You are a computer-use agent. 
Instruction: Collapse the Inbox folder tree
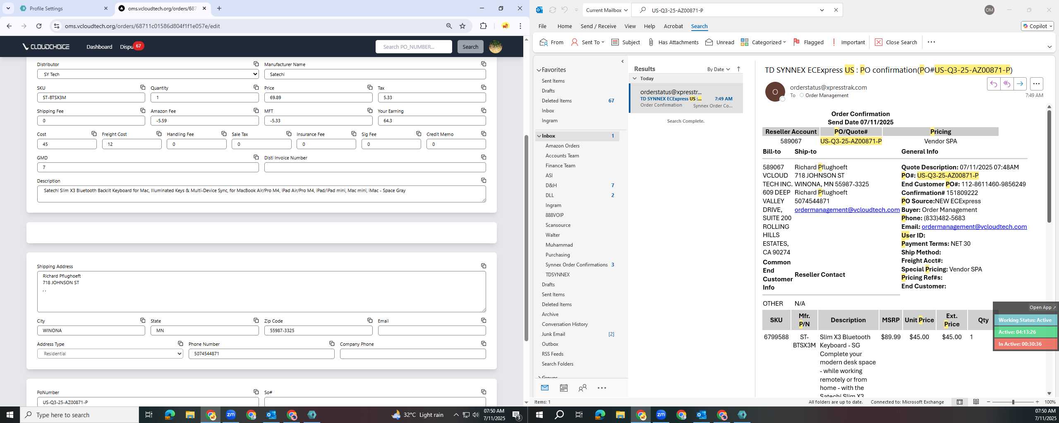click(539, 135)
